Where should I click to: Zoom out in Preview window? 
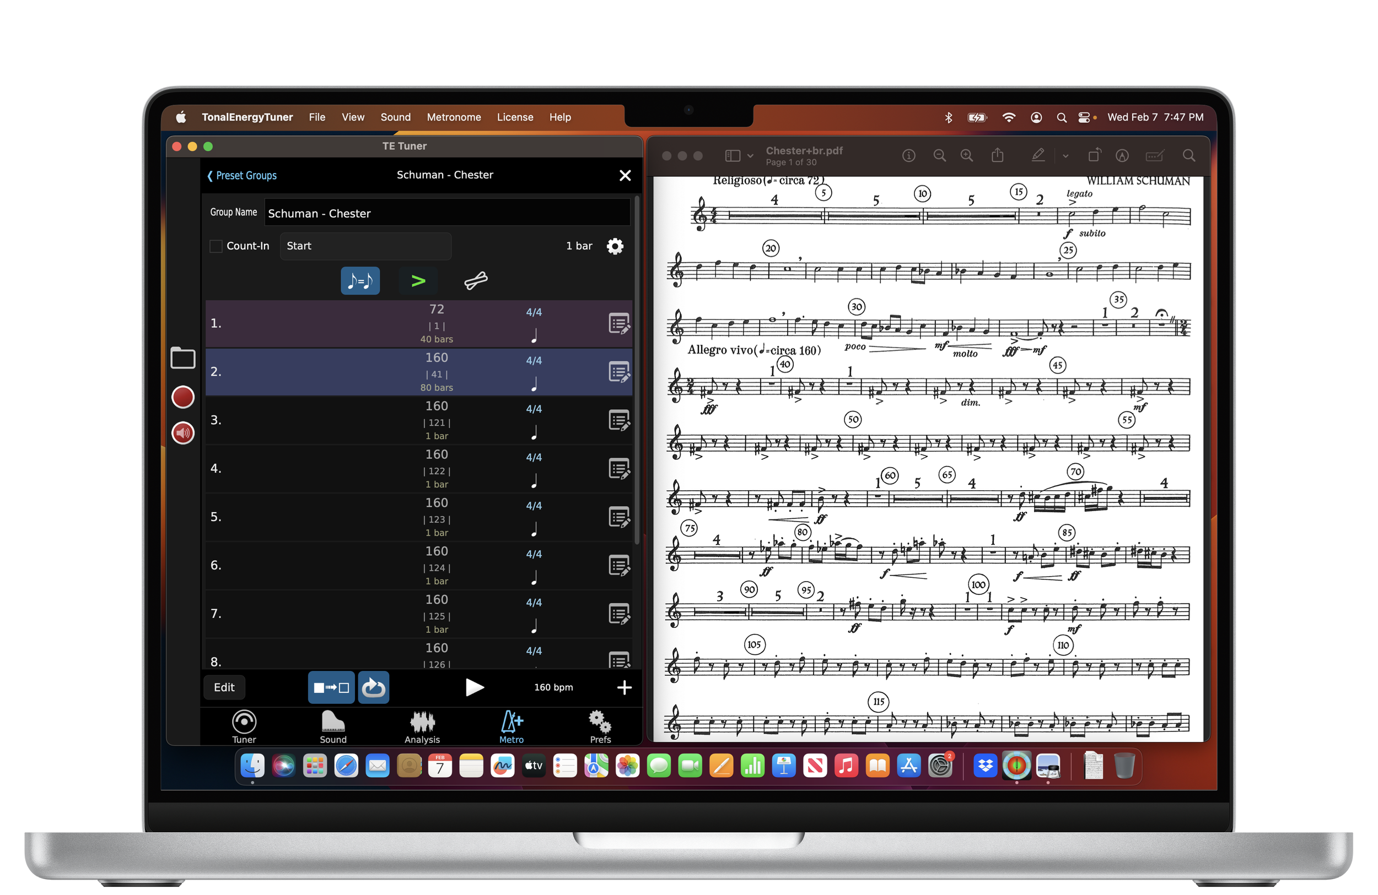pos(939,156)
